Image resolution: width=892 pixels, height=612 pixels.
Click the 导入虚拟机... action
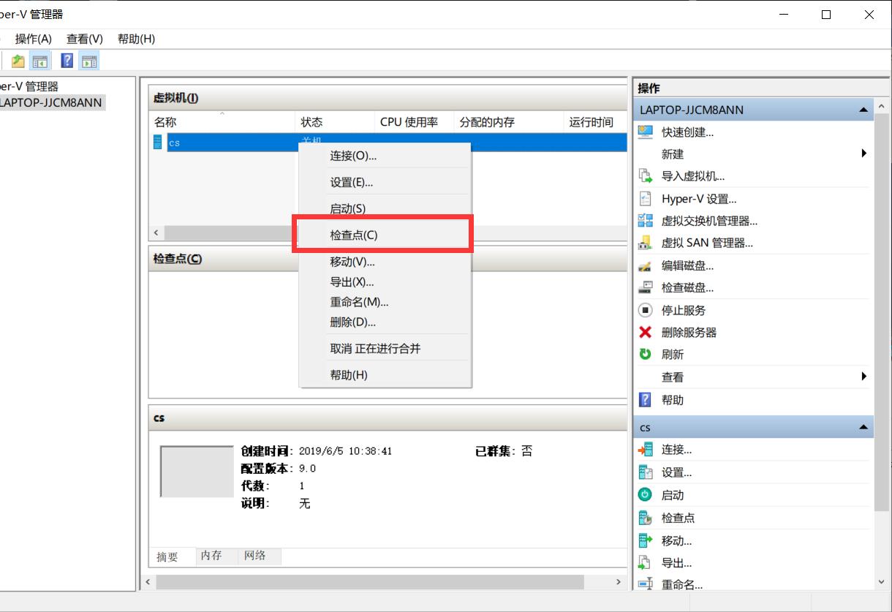693,176
